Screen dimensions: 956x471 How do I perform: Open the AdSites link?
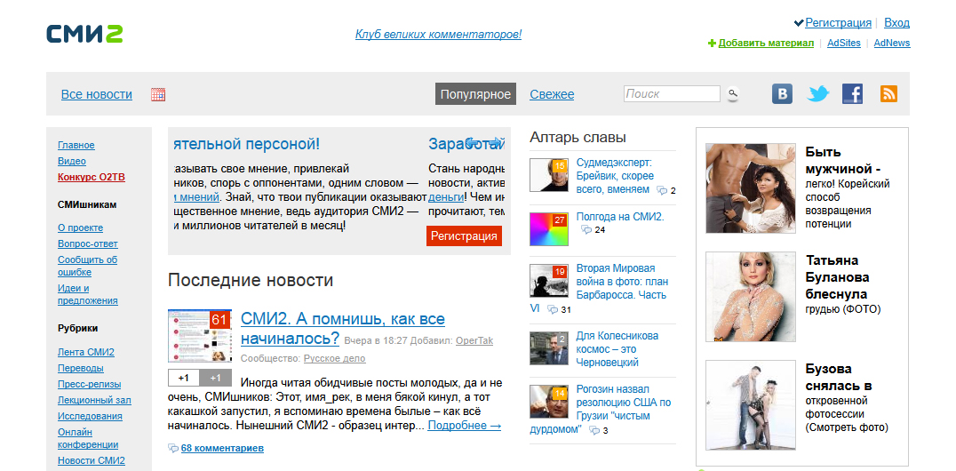(844, 44)
